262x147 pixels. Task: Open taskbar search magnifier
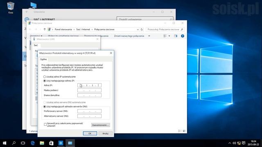[x=14, y=143]
